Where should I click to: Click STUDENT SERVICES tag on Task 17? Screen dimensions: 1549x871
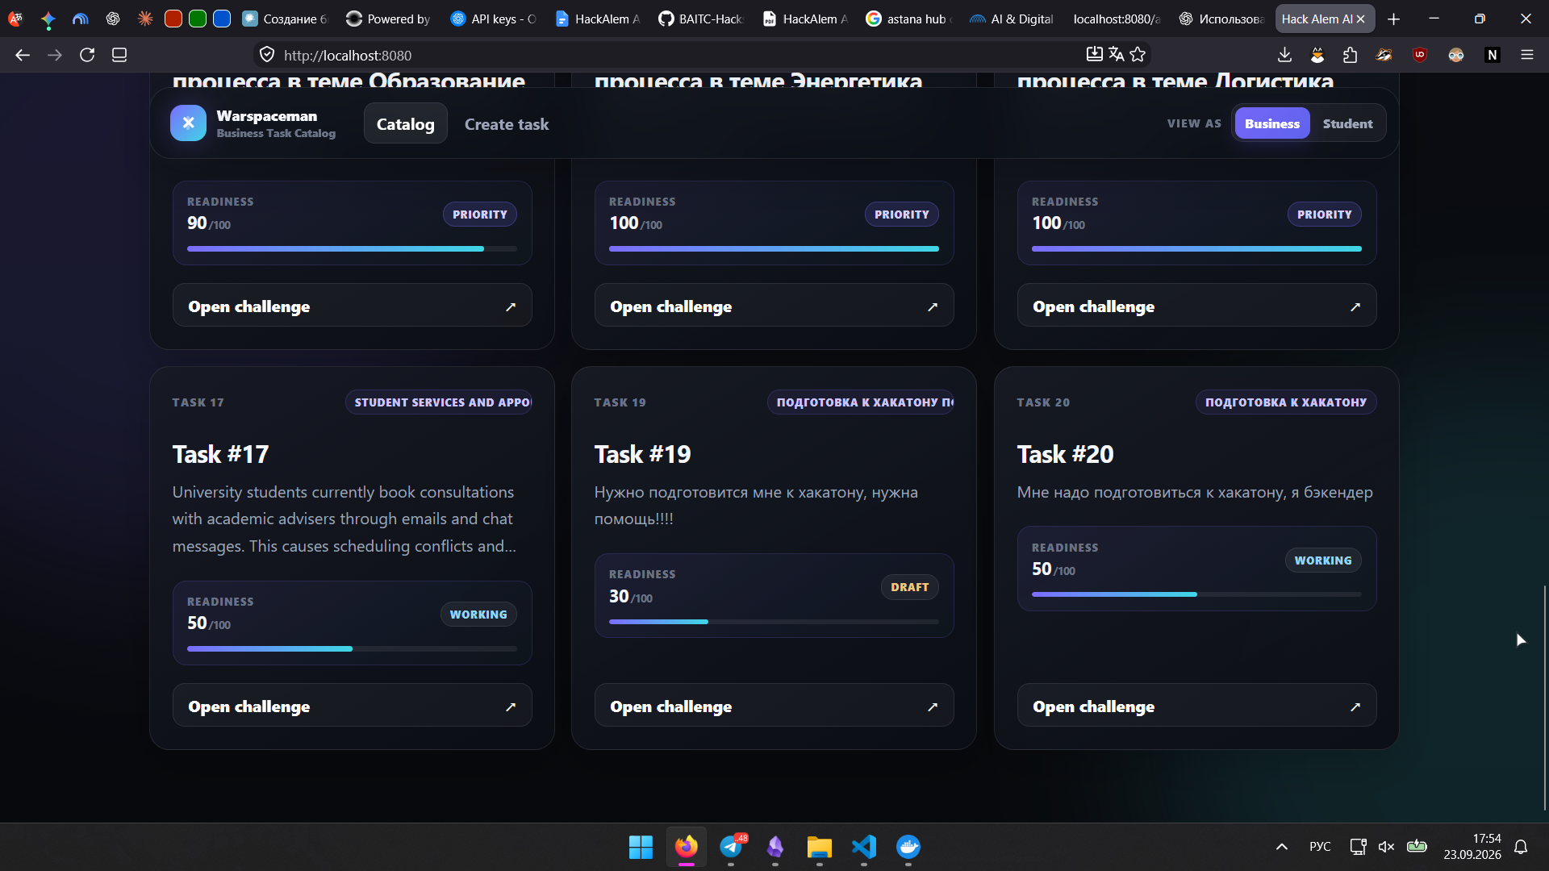[439, 402]
